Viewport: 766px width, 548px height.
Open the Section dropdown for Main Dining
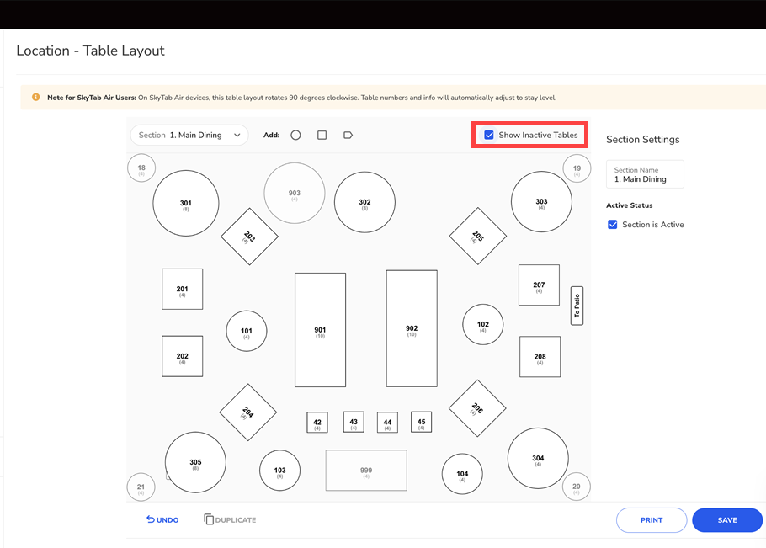189,135
